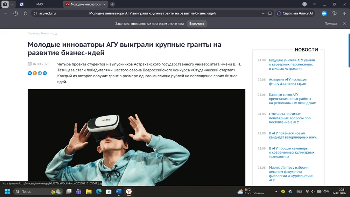Open news Марию Лаптеву избрали деканом
The image size is (350, 197).
pos(291,174)
